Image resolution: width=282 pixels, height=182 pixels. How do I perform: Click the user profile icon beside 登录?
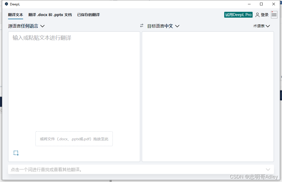click(x=257, y=15)
